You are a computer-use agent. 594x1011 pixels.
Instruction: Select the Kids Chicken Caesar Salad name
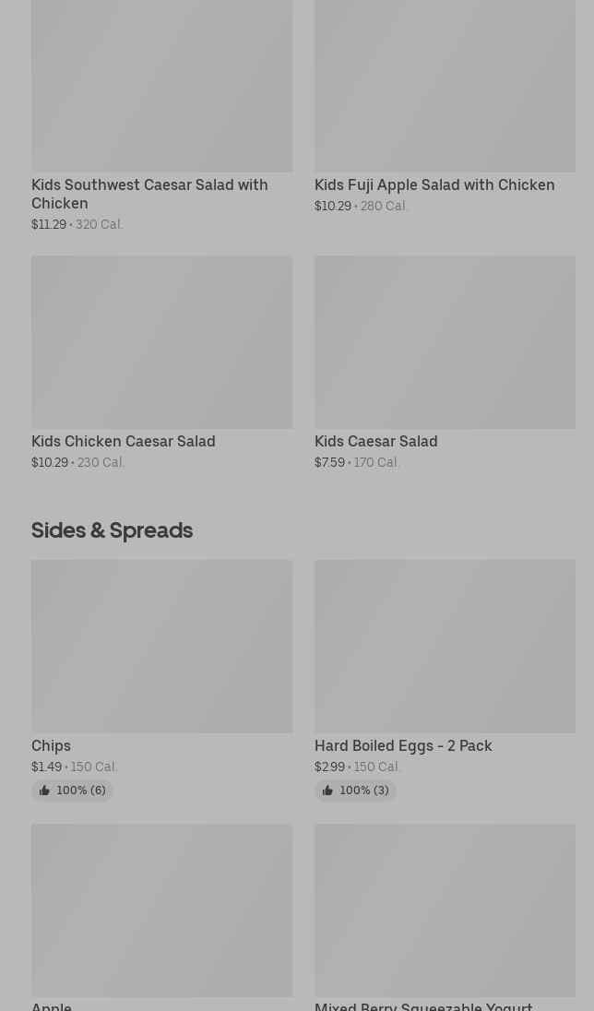pos(123,441)
